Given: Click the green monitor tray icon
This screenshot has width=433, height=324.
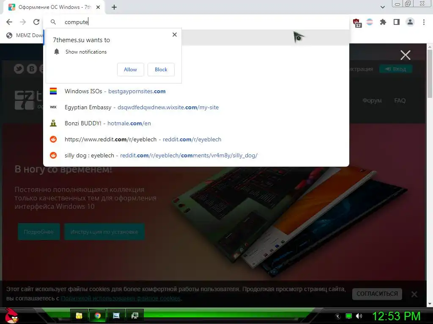Looking at the screenshot, I should 349,316.
